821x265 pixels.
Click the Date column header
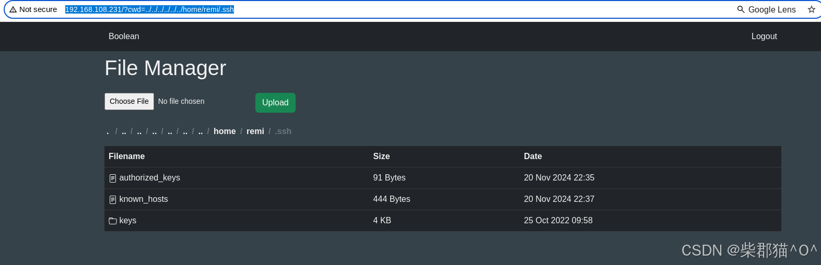click(533, 156)
